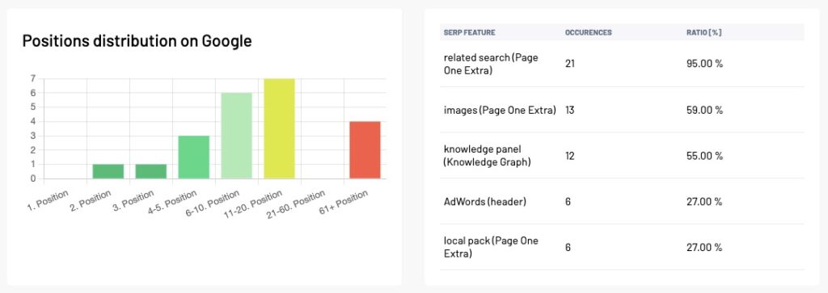Click the AdWords (header) row

pyautogui.click(x=622, y=201)
